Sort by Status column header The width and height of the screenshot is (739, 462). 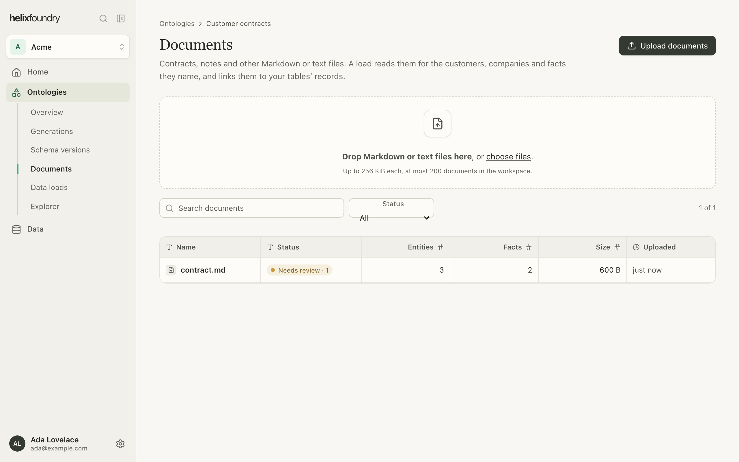[x=311, y=247]
